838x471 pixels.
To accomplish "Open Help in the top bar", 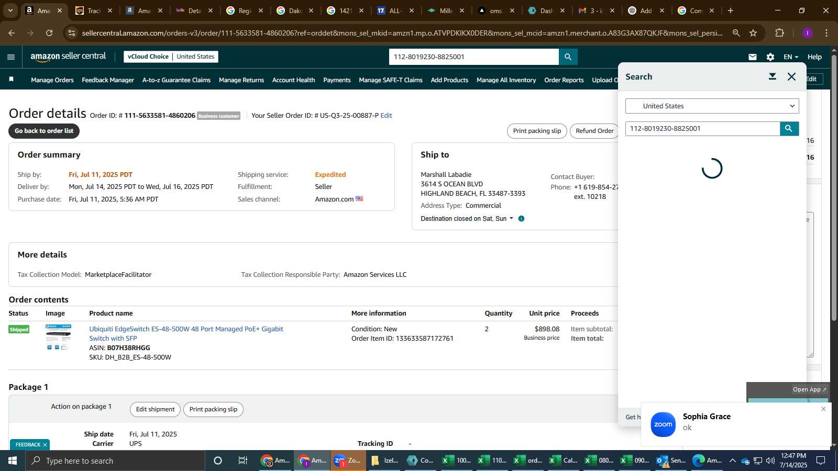I will 814,57.
